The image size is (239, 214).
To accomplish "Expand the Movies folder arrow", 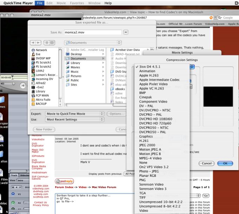I will [103, 67].
